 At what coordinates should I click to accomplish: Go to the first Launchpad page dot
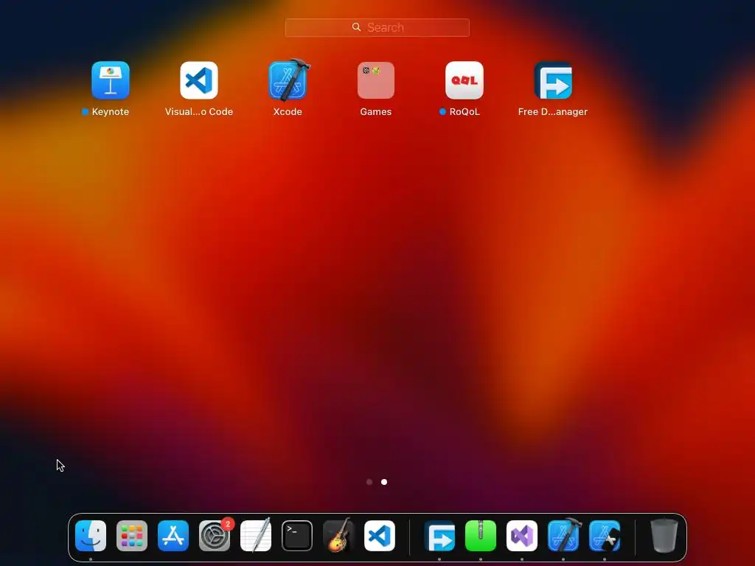click(x=369, y=482)
